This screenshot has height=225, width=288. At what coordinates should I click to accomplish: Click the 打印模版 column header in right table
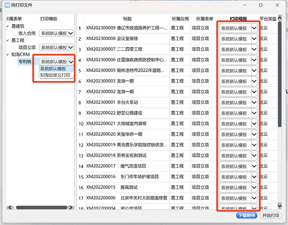(x=238, y=19)
